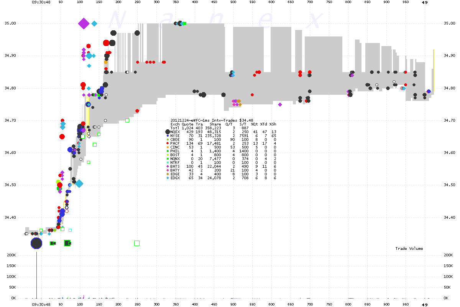This screenshot has width=460, height=307.
Task: Click the PACF red diamond legend marker
Action: pos(168,144)
